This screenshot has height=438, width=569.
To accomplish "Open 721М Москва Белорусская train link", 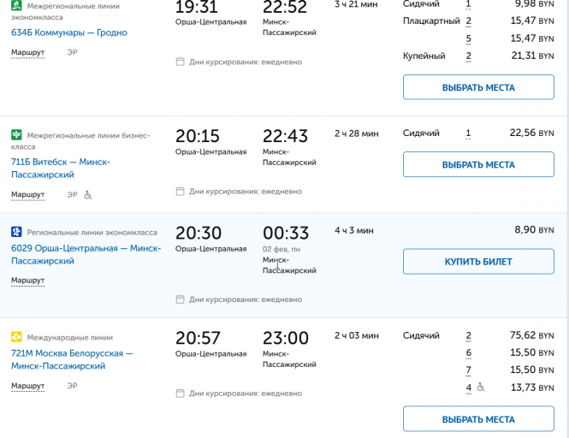I will 72,359.
